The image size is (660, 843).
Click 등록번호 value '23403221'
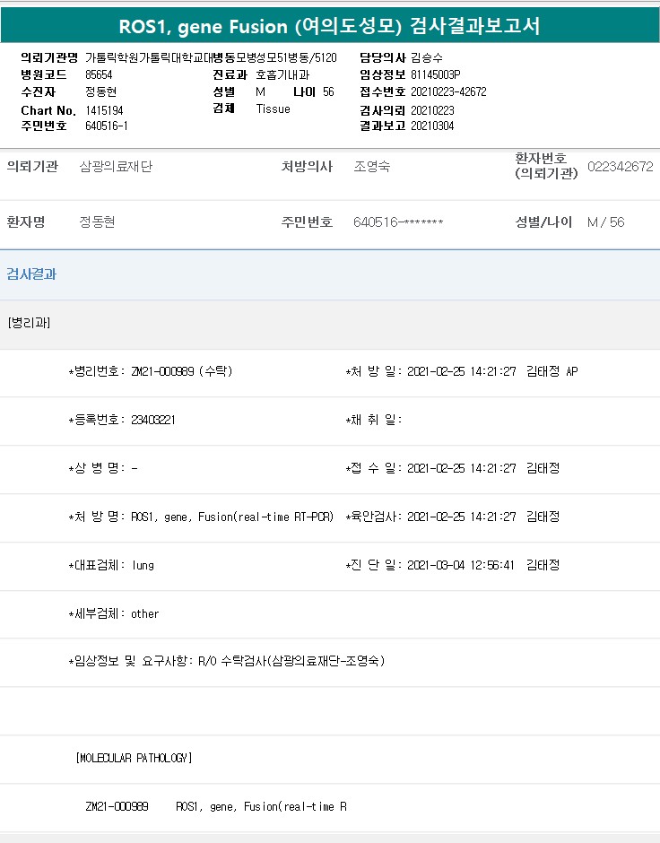coord(153,420)
